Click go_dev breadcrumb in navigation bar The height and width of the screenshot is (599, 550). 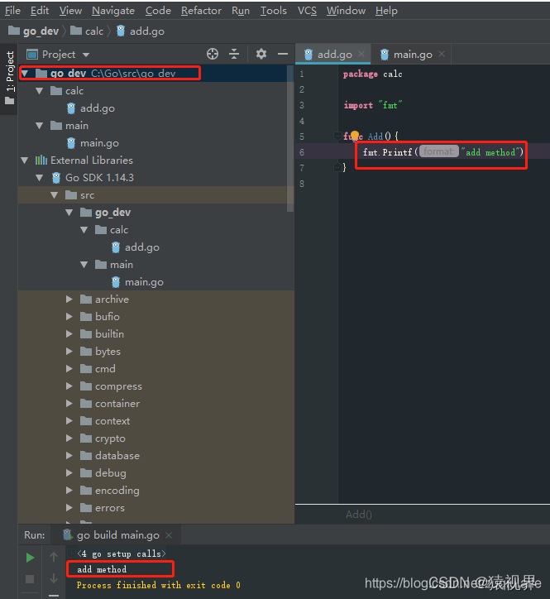coord(34,31)
